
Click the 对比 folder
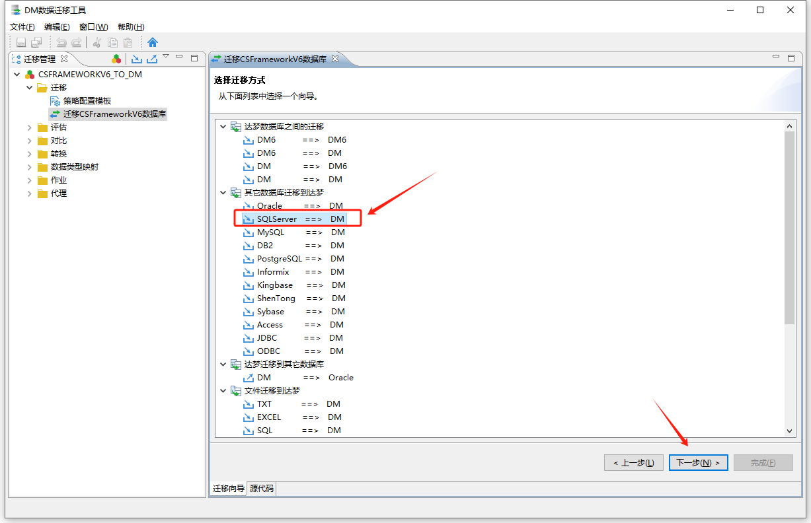click(59, 140)
